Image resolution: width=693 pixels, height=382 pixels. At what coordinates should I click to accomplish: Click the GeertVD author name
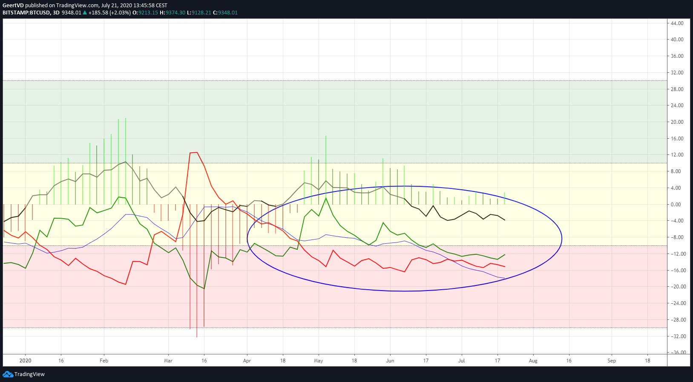13,6
